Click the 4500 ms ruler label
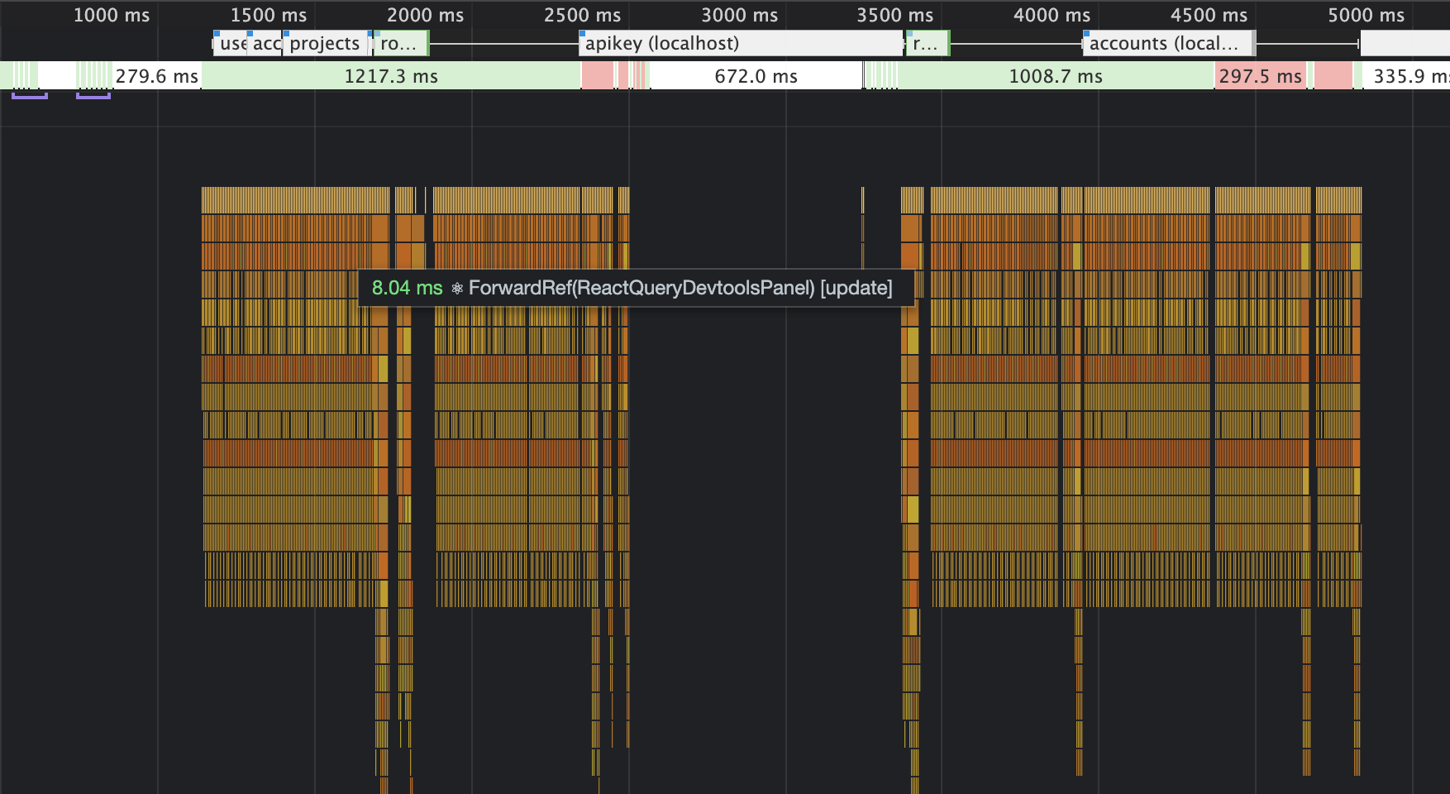Screen dimensions: 1450x794 [1209, 15]
